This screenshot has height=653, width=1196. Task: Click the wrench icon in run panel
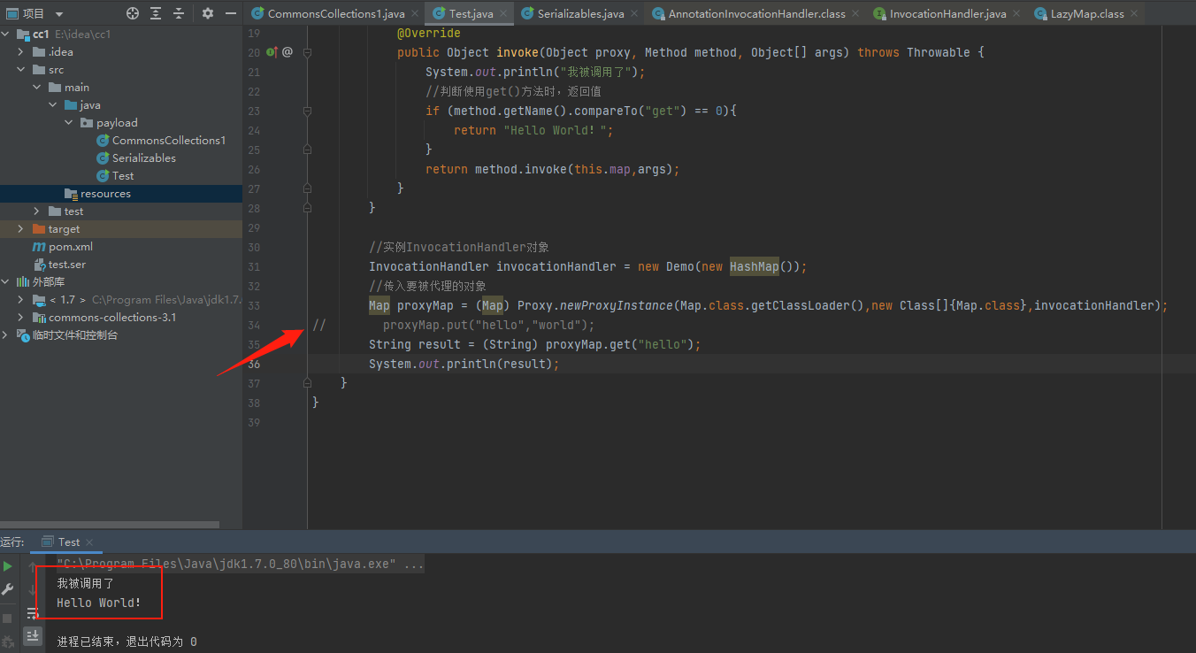[8, 589]
